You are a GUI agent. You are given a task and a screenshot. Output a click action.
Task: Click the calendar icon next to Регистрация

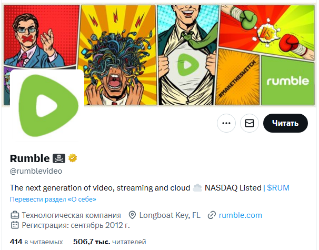[x=15, y=225]
